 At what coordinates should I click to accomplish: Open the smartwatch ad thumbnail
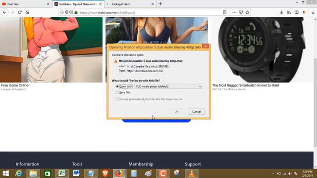coord(262,49)
